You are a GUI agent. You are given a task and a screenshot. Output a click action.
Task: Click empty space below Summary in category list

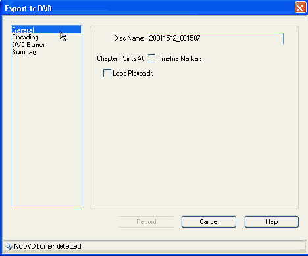(x=46, y=131)
